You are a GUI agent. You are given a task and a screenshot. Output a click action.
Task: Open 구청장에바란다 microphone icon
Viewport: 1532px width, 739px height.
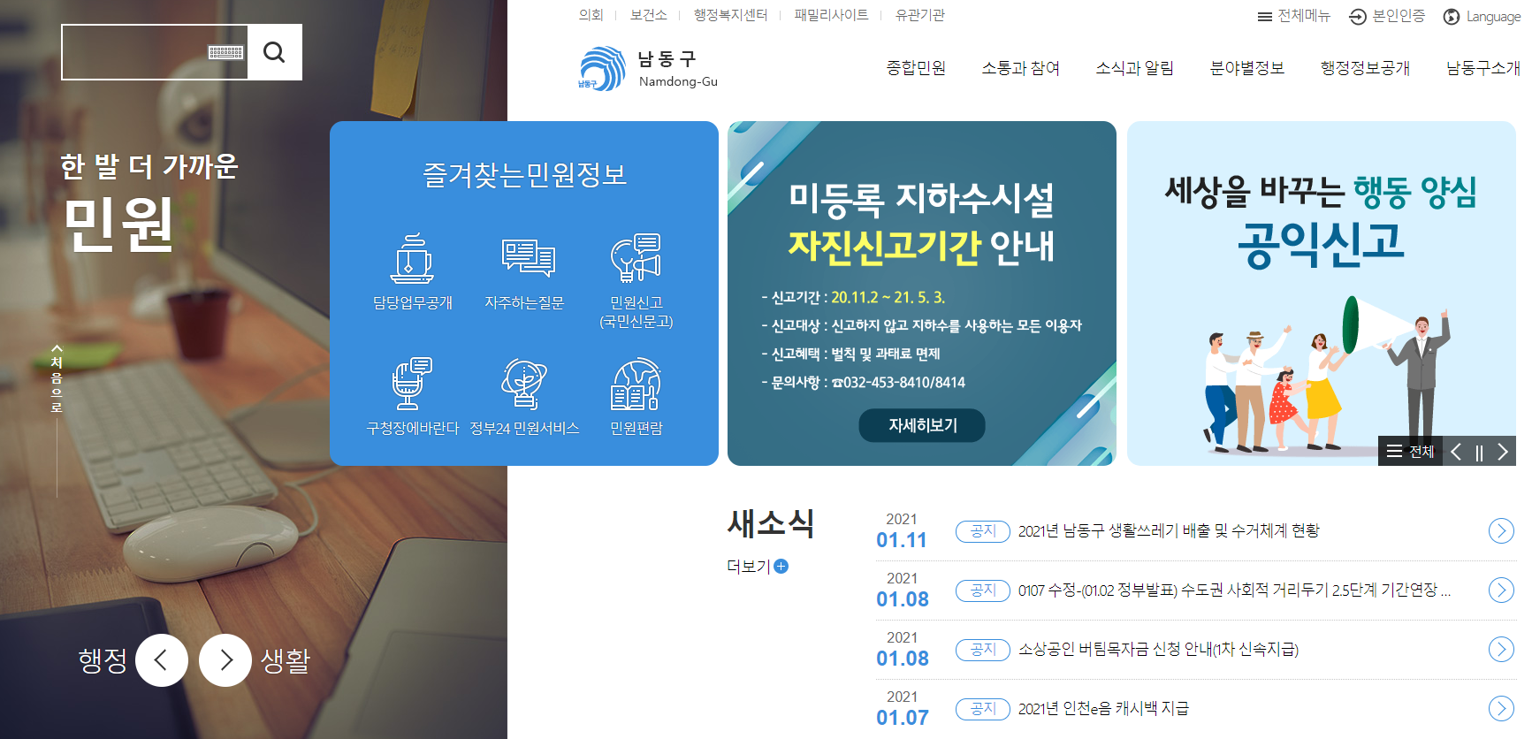click(x=412, y=384)
